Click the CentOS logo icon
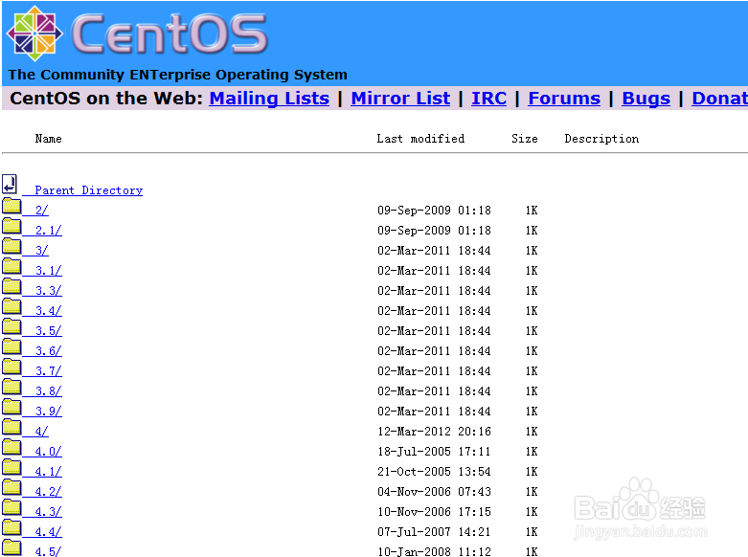Viewport: 748px width, 557px height. [x=34, y=33]
